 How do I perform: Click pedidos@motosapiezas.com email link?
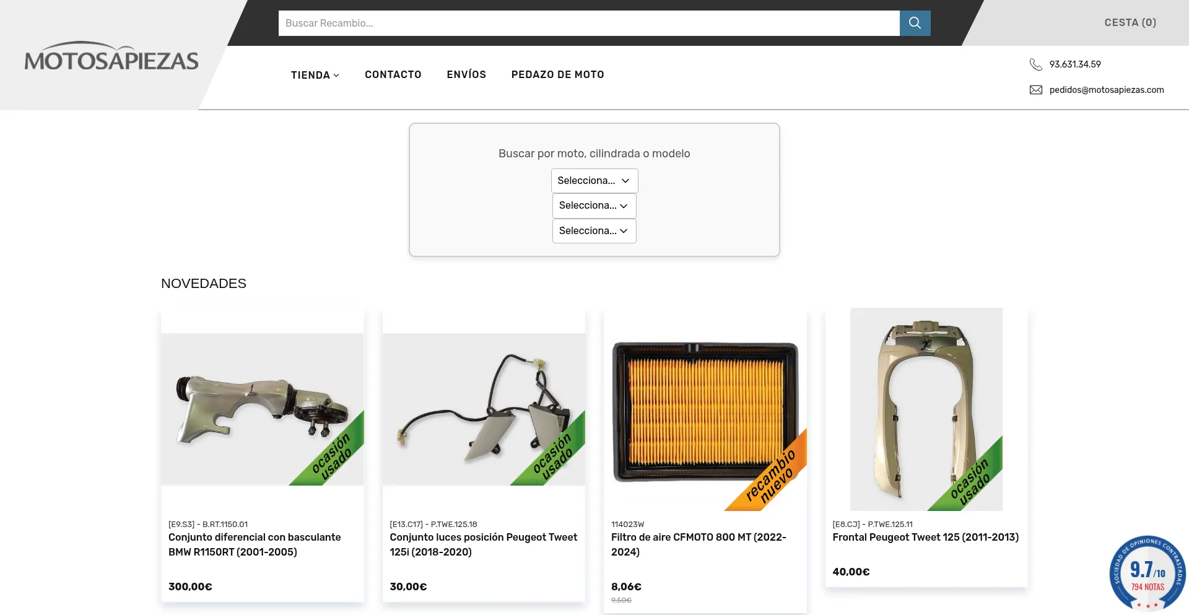coord(1107,90)
